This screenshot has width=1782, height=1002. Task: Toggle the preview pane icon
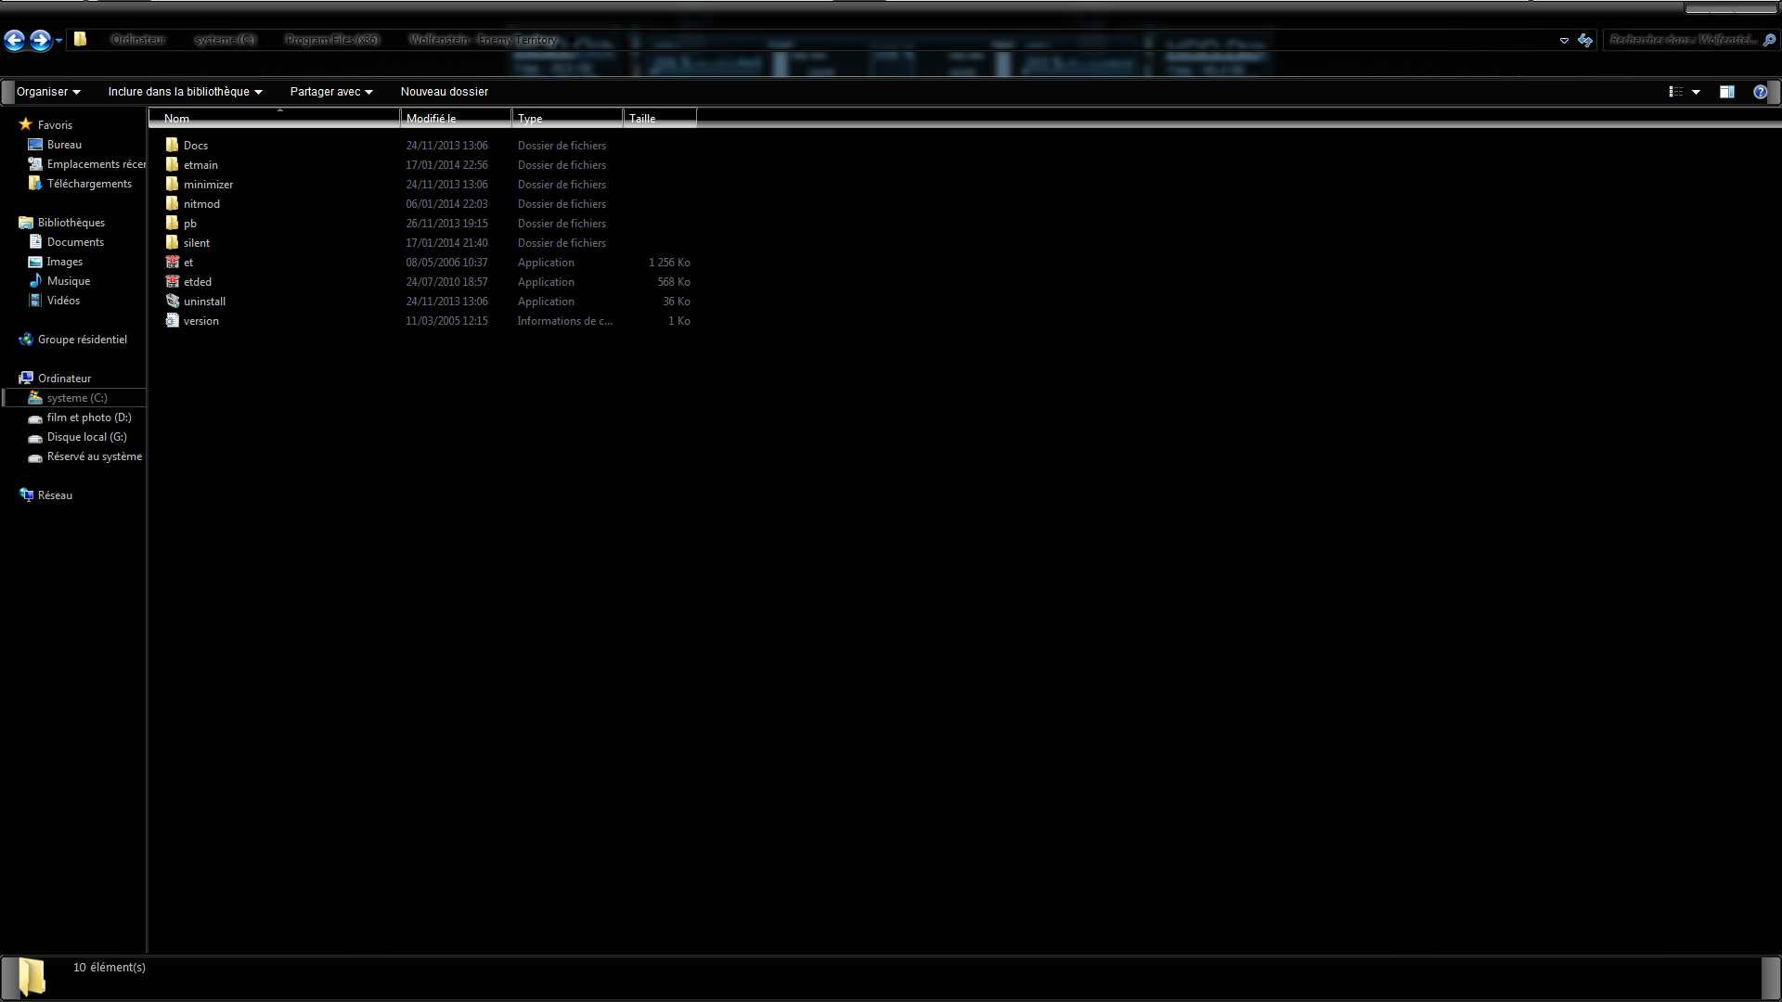click(1726, 92)
